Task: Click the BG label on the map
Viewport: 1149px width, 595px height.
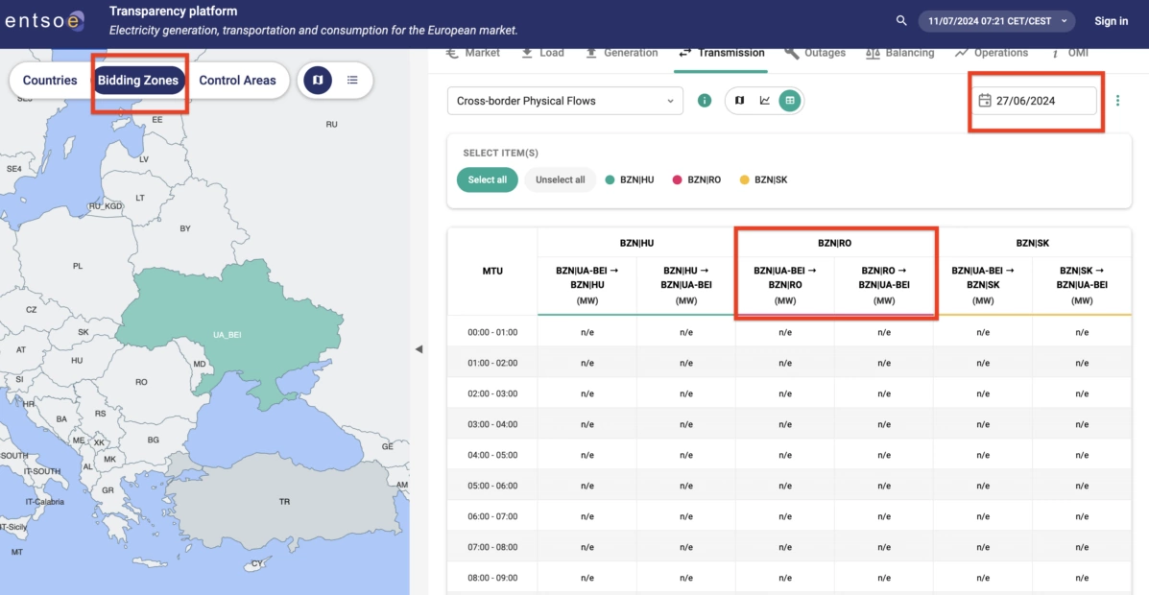Action: point(154,440)
